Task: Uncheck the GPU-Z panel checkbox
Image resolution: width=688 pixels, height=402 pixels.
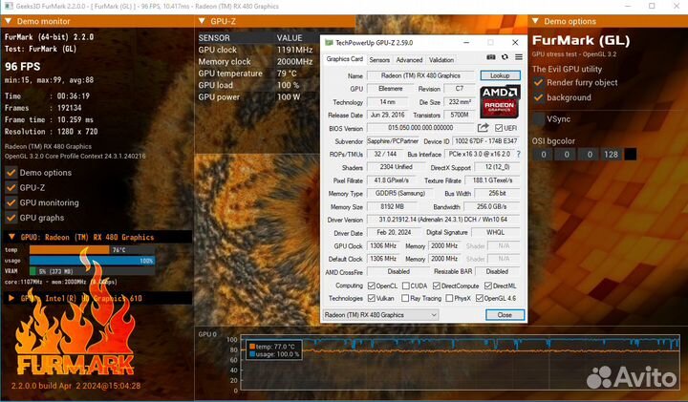Action: [11, 187]
